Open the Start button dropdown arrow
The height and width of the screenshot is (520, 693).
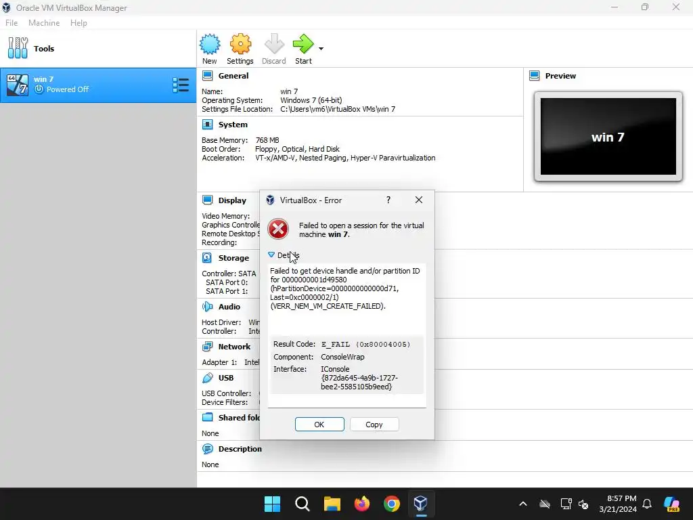(321, 49)
